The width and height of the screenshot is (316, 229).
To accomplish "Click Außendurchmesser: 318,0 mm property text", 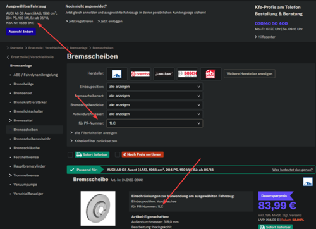I will coord(155,222).
